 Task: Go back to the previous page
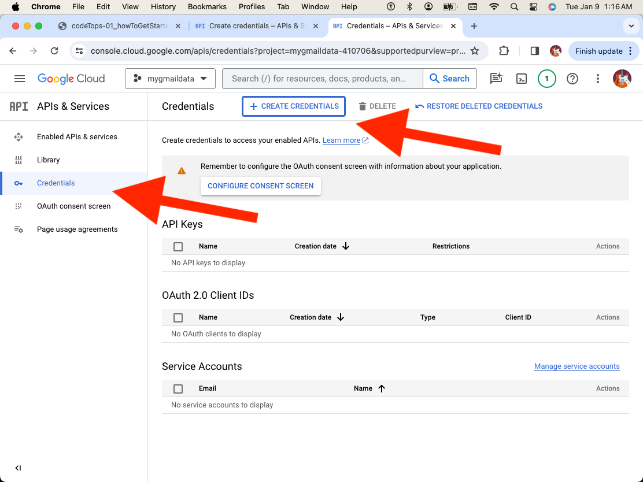point(13,51)
